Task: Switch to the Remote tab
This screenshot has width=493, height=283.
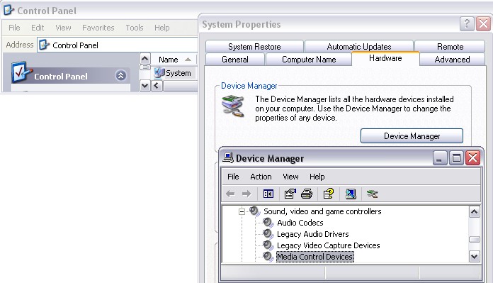Action: (x=450, y=47)
